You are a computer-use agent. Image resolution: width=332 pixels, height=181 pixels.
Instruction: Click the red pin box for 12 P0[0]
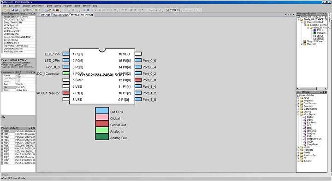pos(138,80)
